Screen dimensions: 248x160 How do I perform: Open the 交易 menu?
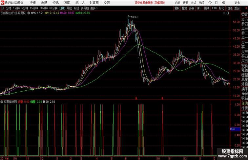(x=107, y=3)
